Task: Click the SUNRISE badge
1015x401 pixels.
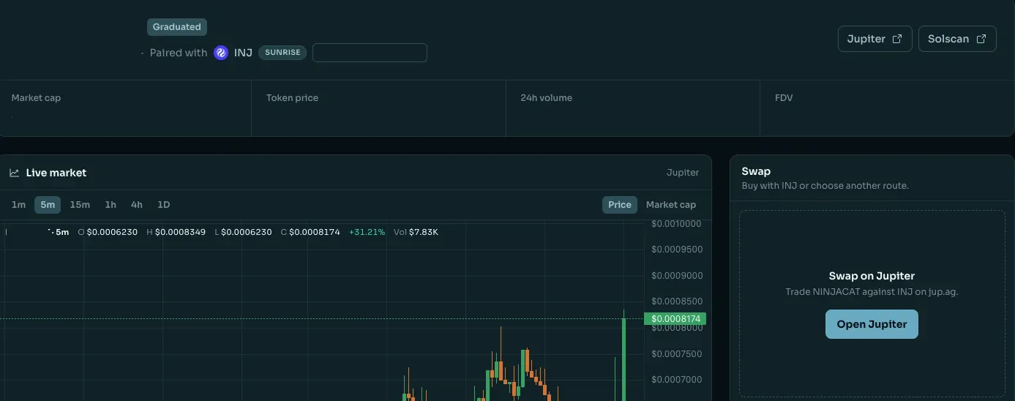Action: click(x=282, y=53)
